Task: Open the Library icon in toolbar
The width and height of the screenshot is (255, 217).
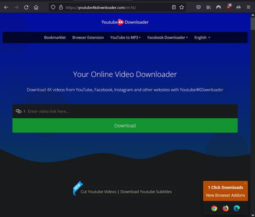Action: [x=209, y=7]
